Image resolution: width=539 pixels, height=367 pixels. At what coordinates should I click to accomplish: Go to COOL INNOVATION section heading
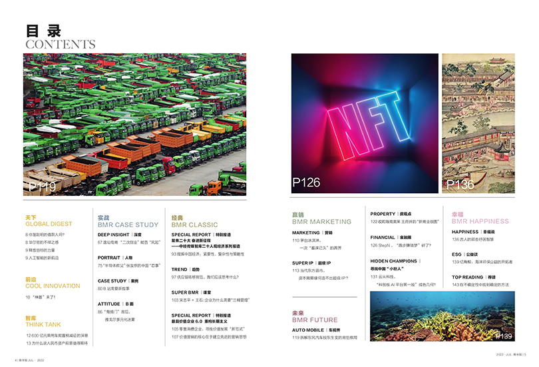[53, 286]
